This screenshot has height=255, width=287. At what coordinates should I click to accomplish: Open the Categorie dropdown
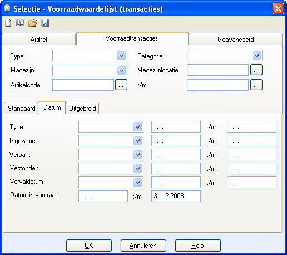[256, 56]
